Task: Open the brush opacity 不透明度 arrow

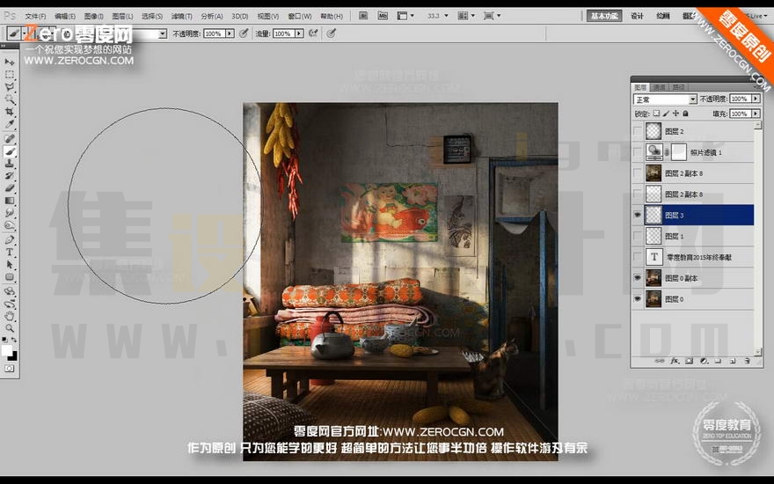Action: pos(230,33)
